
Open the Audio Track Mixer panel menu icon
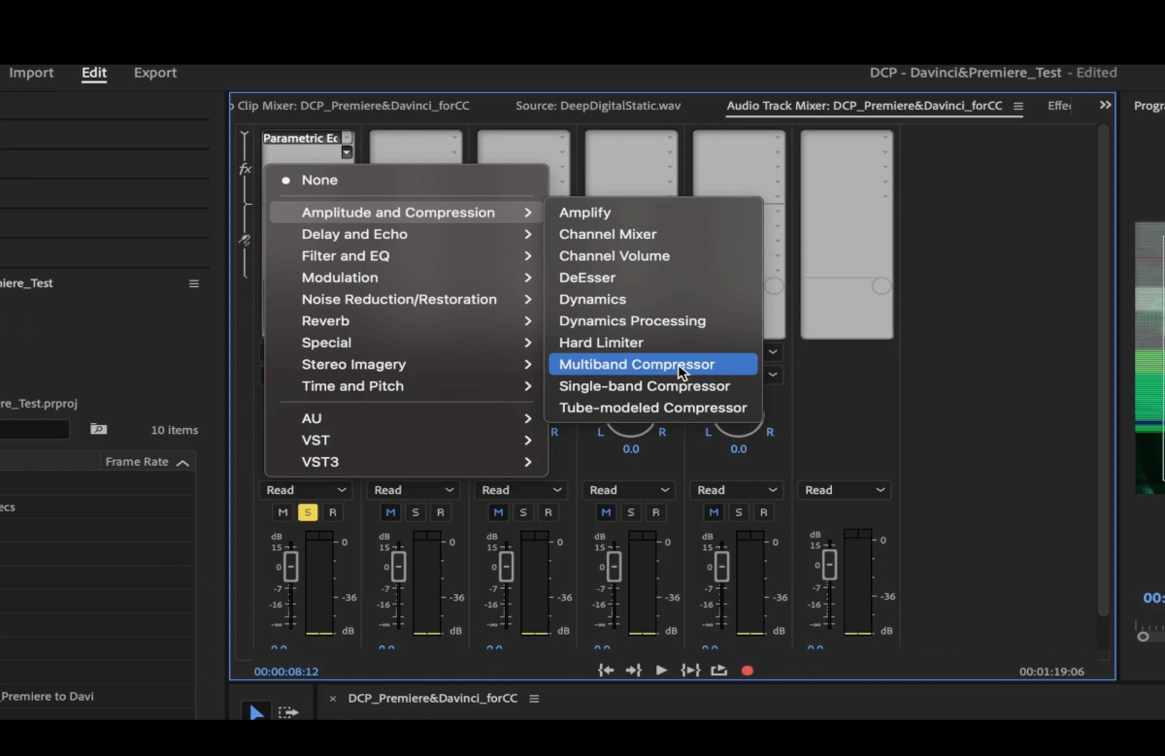1017,106
